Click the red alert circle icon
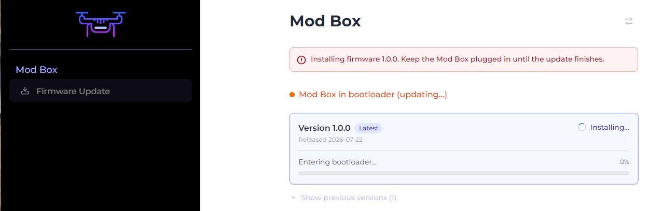This screenshot has width=648, height=211. 301,59
